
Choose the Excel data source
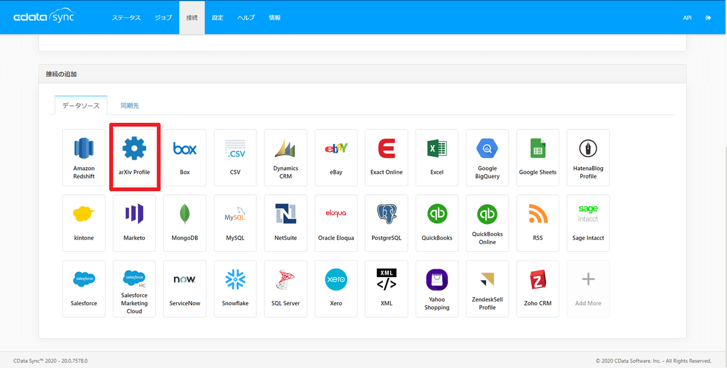click(437, 157)
